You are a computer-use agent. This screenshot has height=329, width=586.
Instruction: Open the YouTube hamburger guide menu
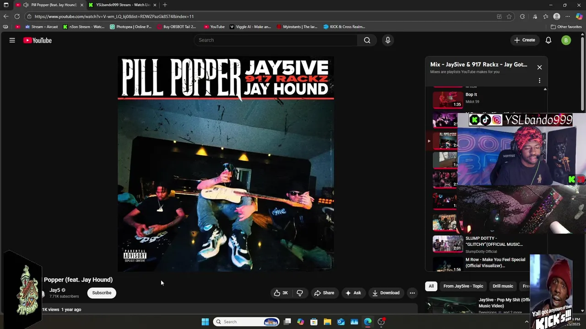tap(12, 40)
